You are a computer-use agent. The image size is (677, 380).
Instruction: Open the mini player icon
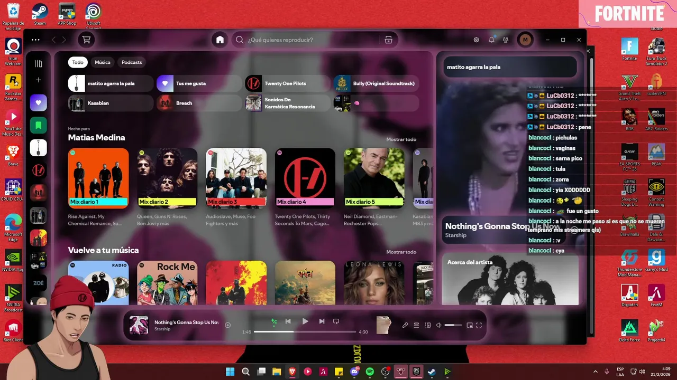coord(469,325)
